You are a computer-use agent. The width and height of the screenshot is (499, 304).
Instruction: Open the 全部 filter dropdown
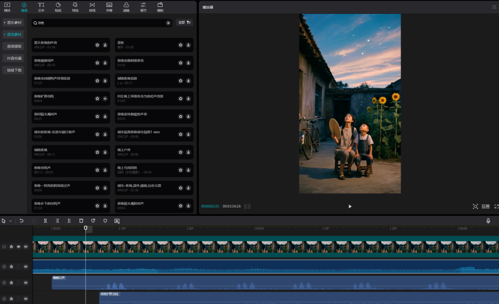[x=184, y=23]
